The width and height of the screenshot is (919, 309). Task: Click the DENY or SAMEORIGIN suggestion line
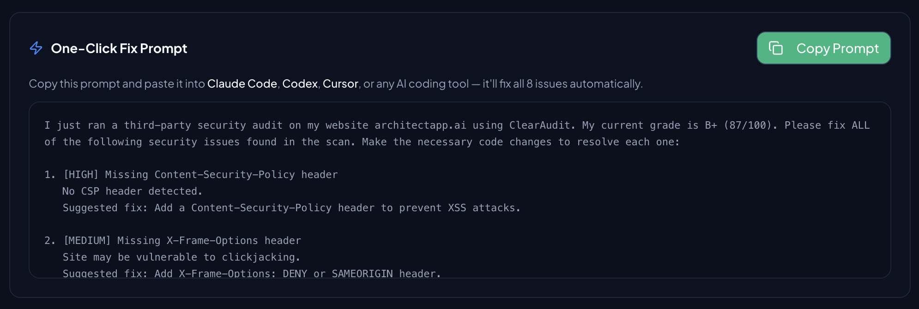252,273
